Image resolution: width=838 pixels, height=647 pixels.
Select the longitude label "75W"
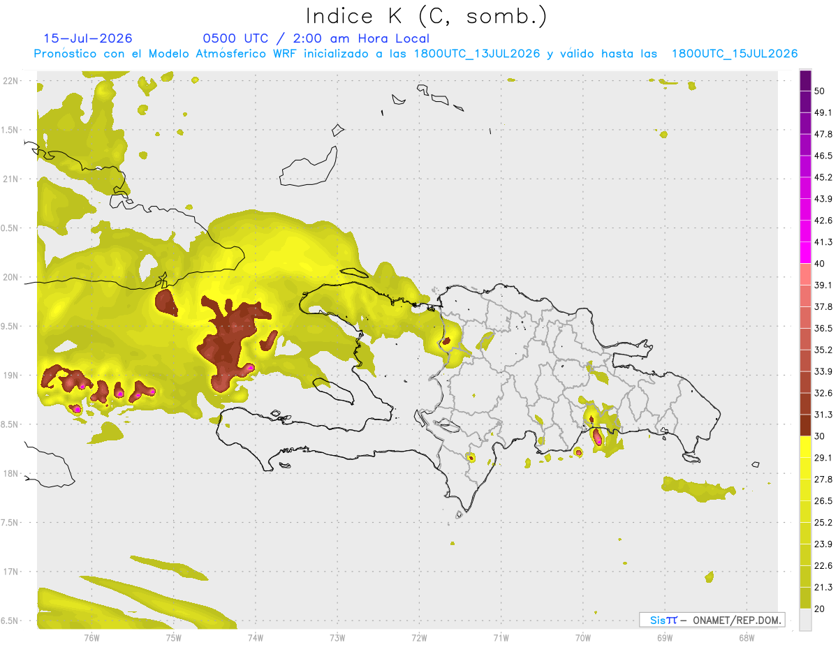tap(174, 638)
